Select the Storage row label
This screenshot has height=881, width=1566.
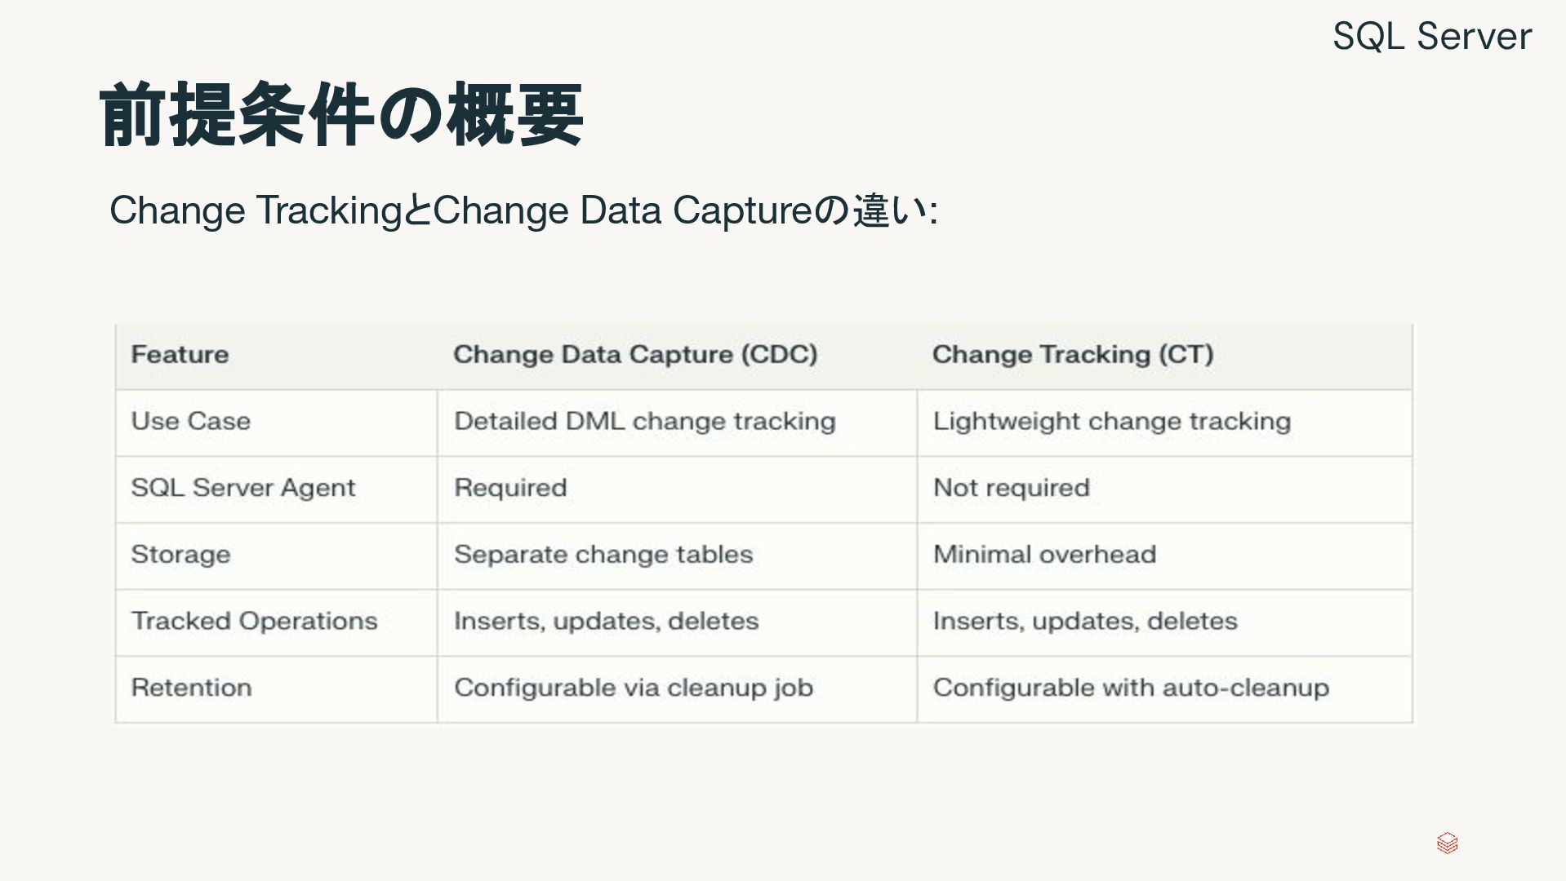[180, 555]
